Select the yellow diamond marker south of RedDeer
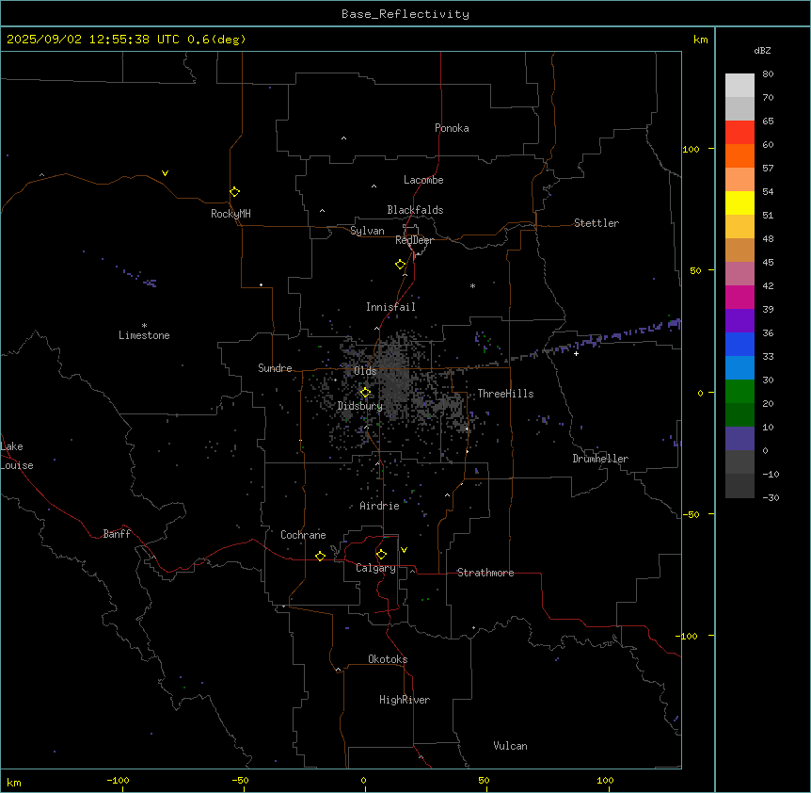811x793 pixels. click(401, 265)
